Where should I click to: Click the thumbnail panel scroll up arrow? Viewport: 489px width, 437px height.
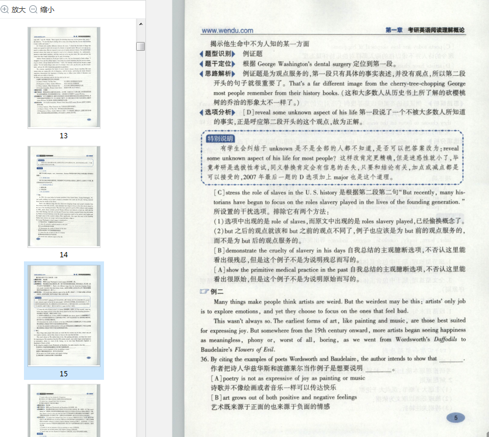[141, 24]
